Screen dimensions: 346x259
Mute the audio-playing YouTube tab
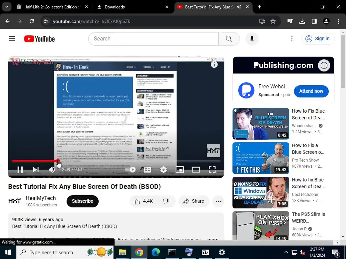tap(239, 7)
